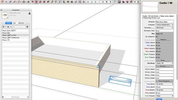Click the 'Отступ_Сверху' input field
The image size is (178, 100).
[164, 69]
